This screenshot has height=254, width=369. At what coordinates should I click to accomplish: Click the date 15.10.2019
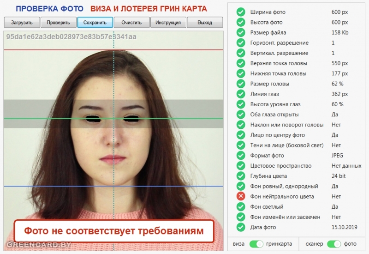344,227
